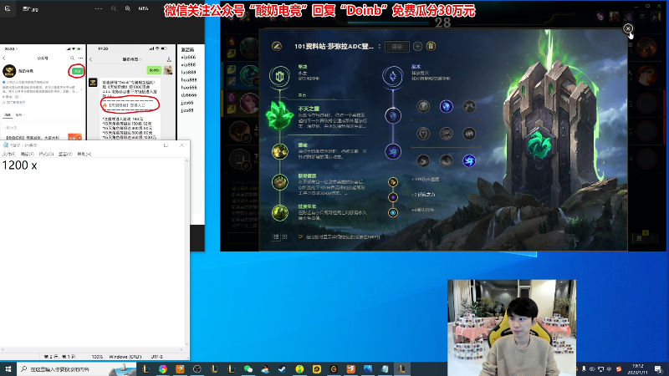This screenshot has height=376, width=669.
Task: Click the Notepad vertical scrollbar
Action: [186, 252]
